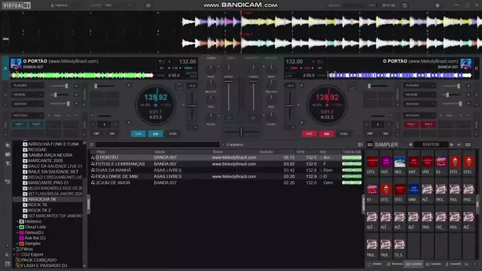
Task: Trigger left deck hot cue 1 pad
Action: [x=19, y=124]
